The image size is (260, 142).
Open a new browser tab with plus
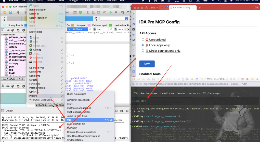click(200, 8)
